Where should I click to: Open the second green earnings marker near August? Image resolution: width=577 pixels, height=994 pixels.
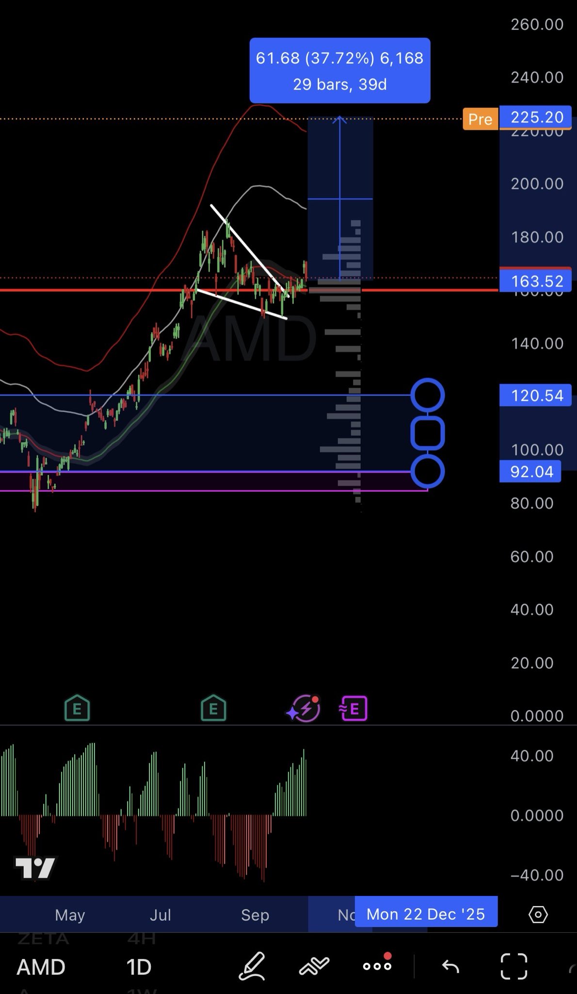click(213, 709)
